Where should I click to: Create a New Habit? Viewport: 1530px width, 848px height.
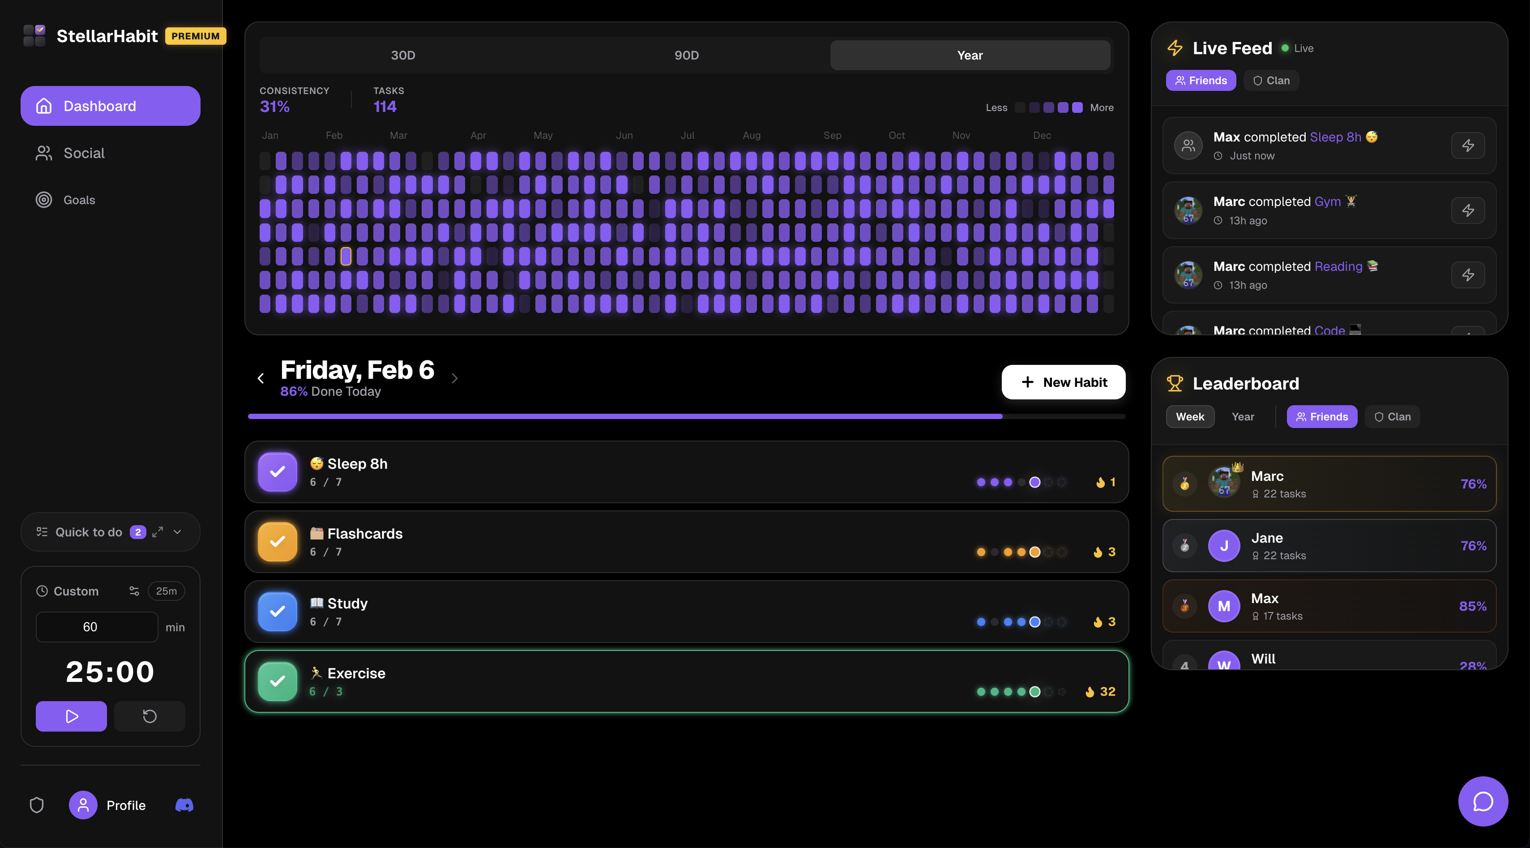(x=1063, y=382)
